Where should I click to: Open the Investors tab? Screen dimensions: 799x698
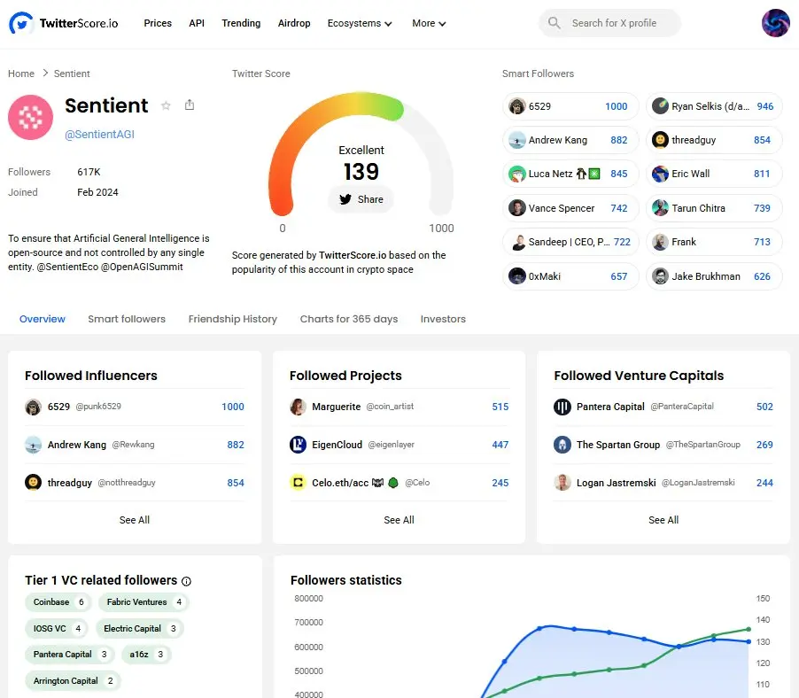pos(443,319)
